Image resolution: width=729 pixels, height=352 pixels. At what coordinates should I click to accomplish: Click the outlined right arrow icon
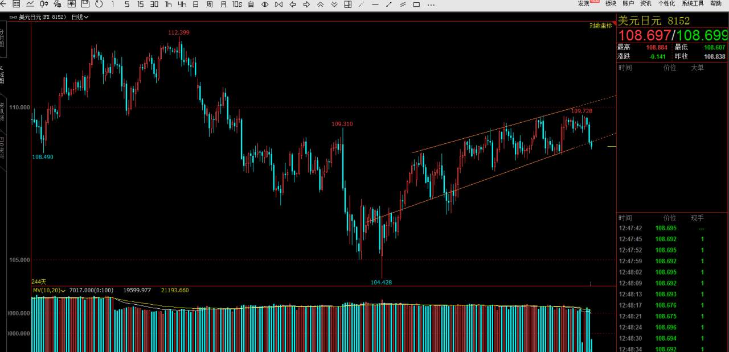pyautogui.click(x=306, y=4)
